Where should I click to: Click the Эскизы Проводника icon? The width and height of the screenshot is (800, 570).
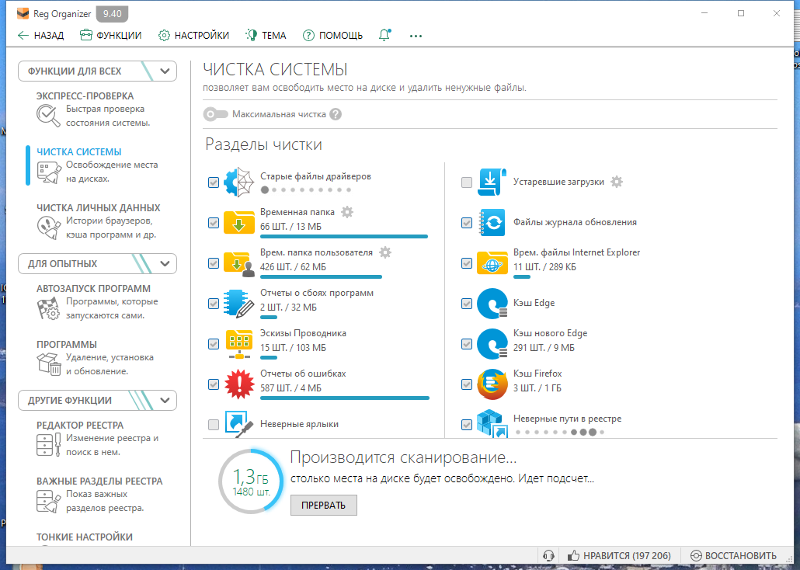[238, 344]
